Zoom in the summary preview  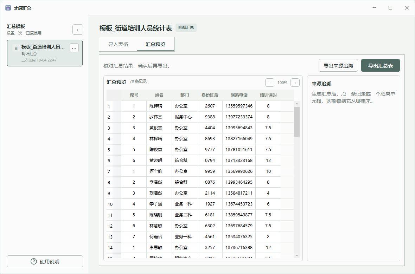tap(295, 83)
